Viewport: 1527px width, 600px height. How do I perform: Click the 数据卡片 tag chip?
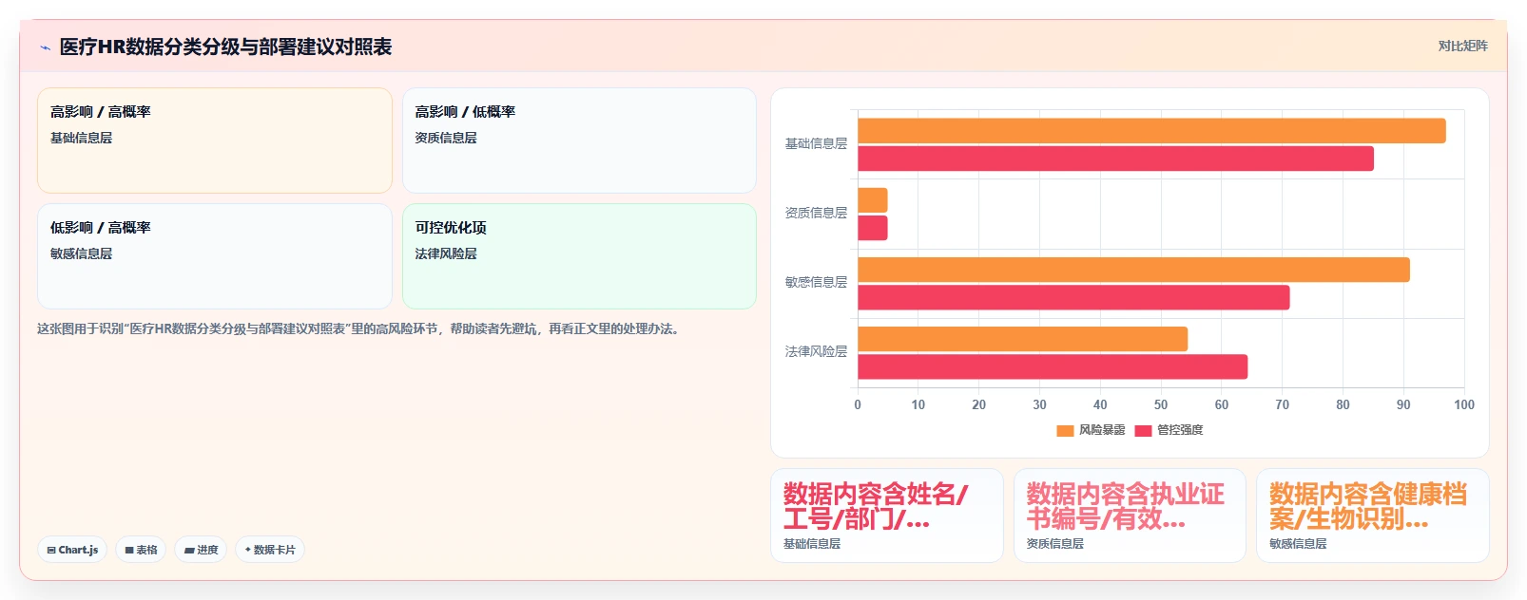tap(270, 550)
